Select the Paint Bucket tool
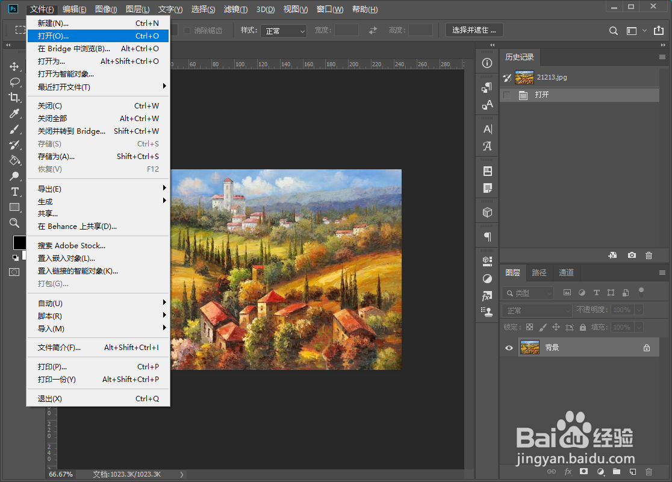This screenshot has height=482, width=672. pos(14,160)
